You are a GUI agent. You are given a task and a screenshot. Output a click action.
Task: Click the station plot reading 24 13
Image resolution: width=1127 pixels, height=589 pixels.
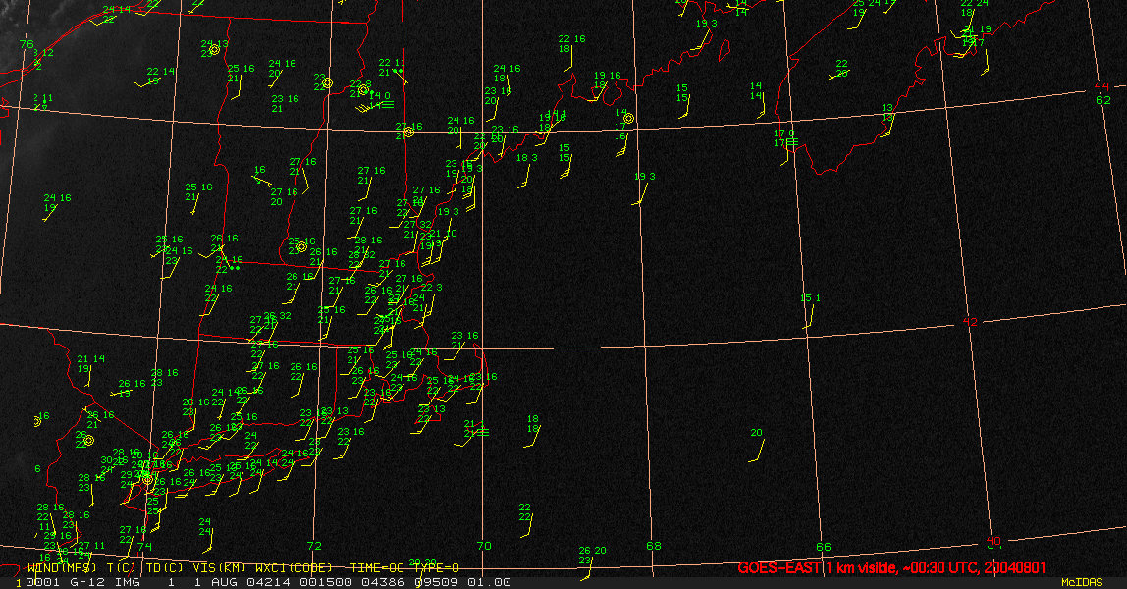tap(215, 44)
